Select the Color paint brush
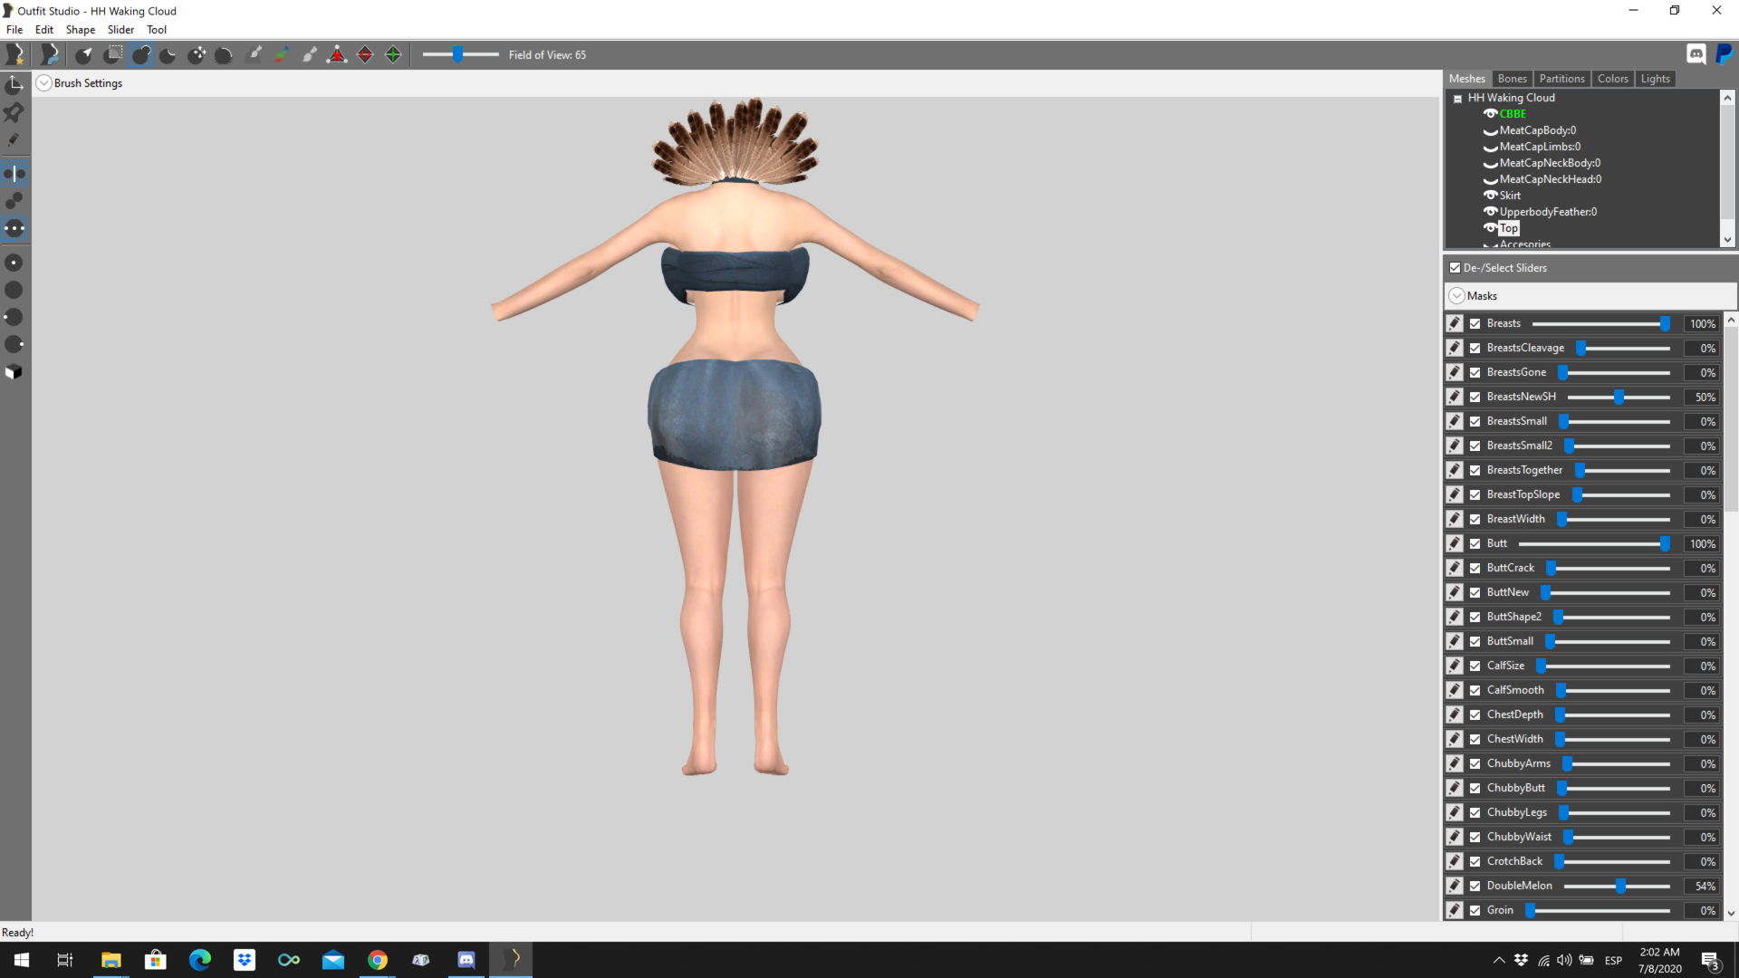The image size is (1739, 978). point(282,54)
